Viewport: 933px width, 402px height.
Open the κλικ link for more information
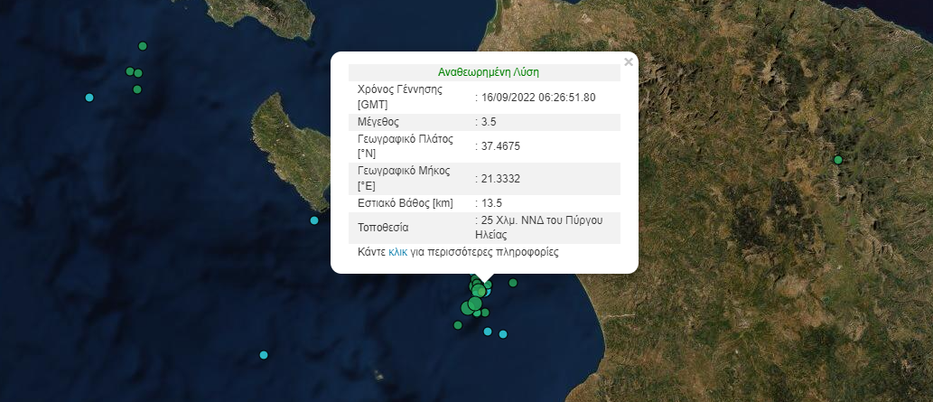click(397, 253)
